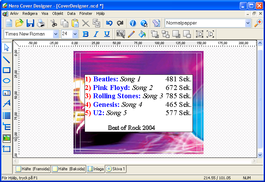Viewport: 265px width, 182px height.
Task: Click the disc data icon in toolbar
Action: [156, 23]
